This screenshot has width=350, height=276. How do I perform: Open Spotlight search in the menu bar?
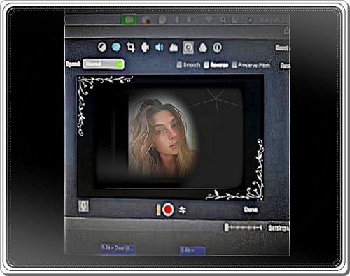click(223, 20)
